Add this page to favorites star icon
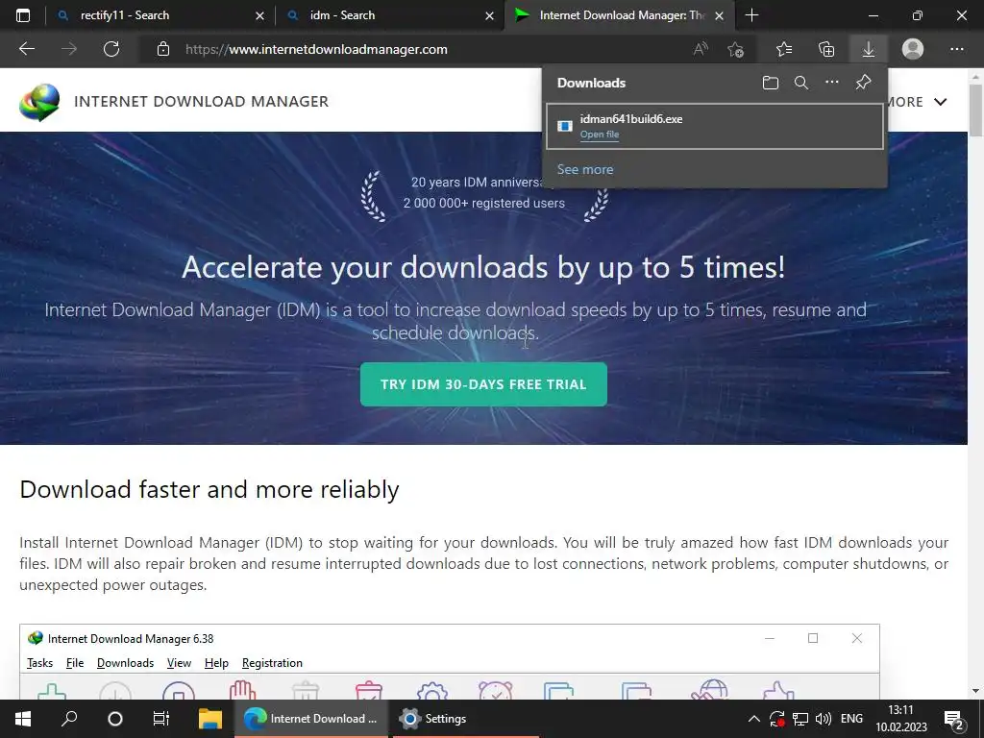984x738 pixels. point(735,49)
